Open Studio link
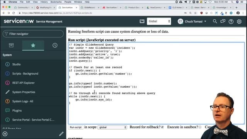Screen dimensions: 247x139 point(16,64)
